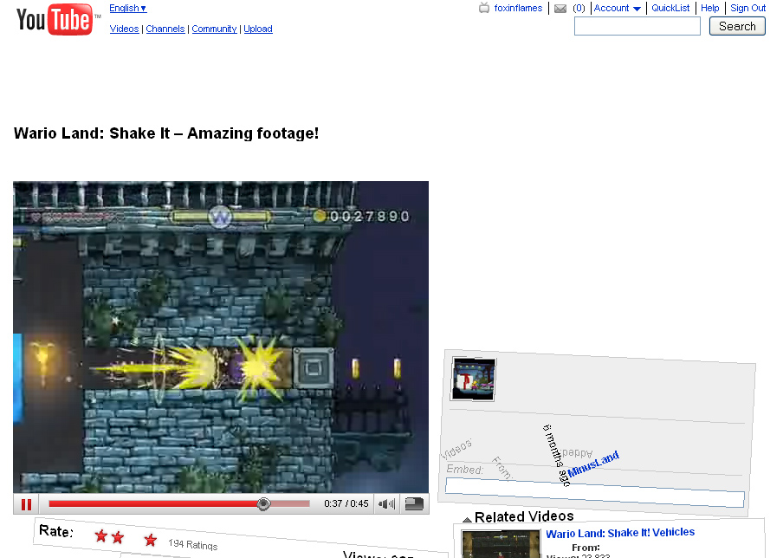Expand the Account dropdown menu
This screenshot has height=558, width=783.
(618, 8)
